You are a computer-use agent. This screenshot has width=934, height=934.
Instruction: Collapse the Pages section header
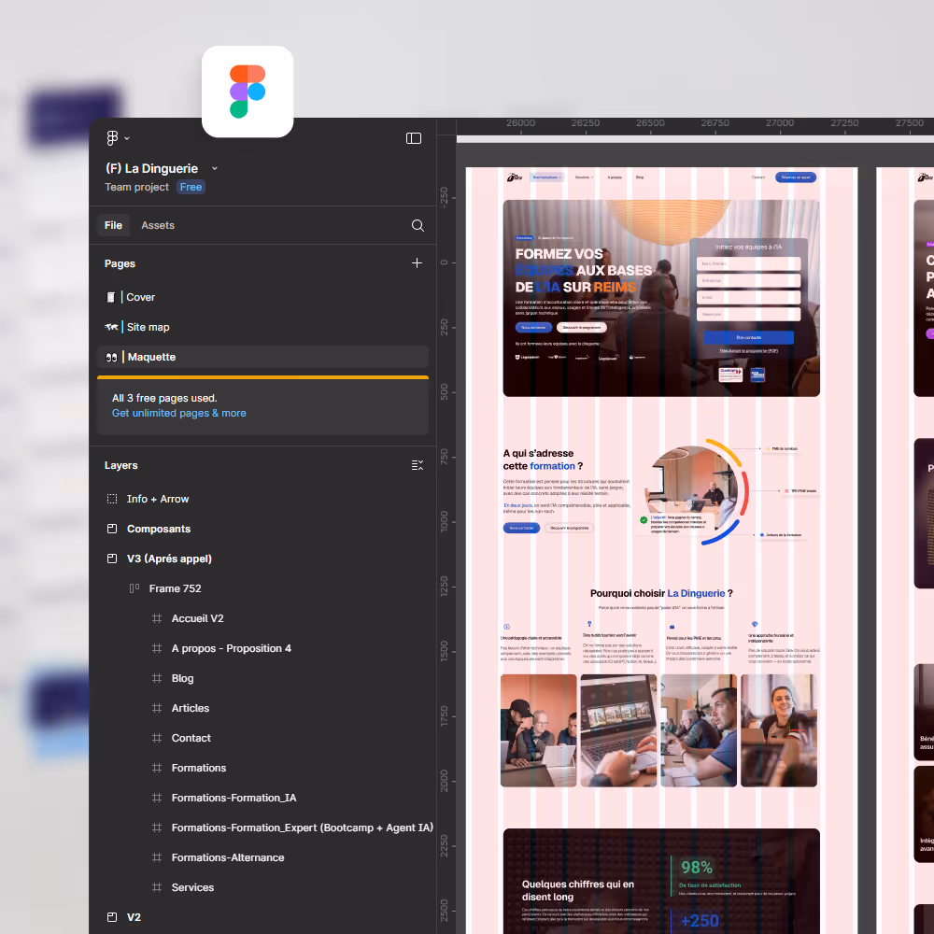point(120,263)
